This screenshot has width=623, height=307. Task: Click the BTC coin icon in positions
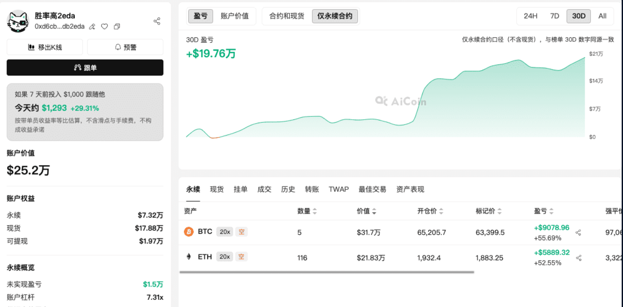pos(189,232)
